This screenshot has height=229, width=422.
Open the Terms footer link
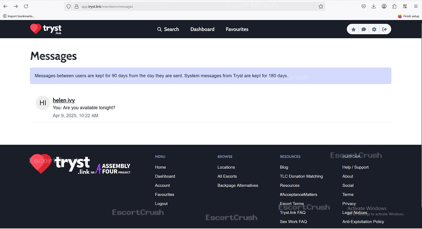[348, 194]
